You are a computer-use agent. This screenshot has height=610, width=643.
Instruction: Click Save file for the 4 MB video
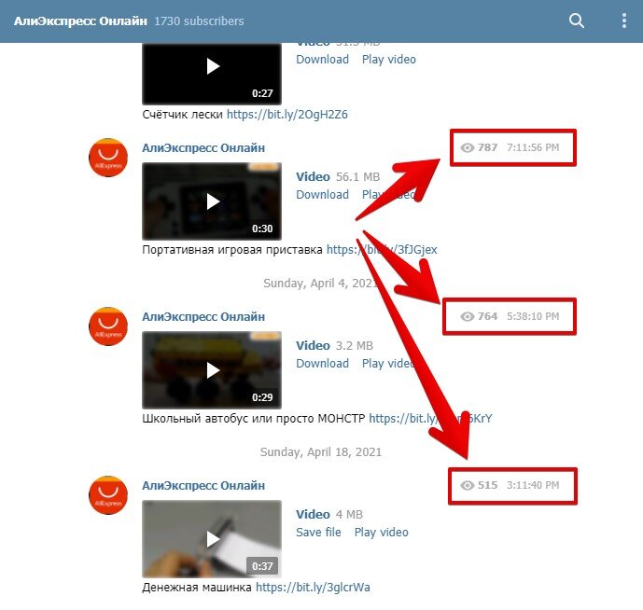click(318, 533)
